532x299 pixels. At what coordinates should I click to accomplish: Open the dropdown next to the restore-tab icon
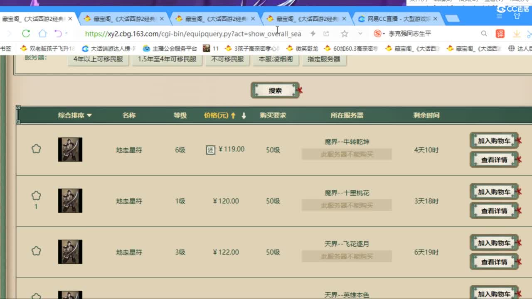pyautogui.click(x=66, y=34)
